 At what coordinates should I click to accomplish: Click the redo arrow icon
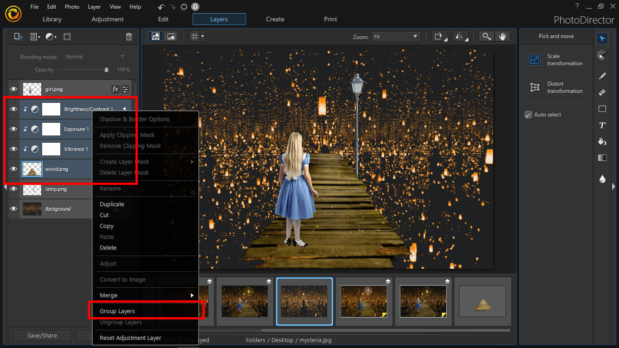(x=172, y=7)
